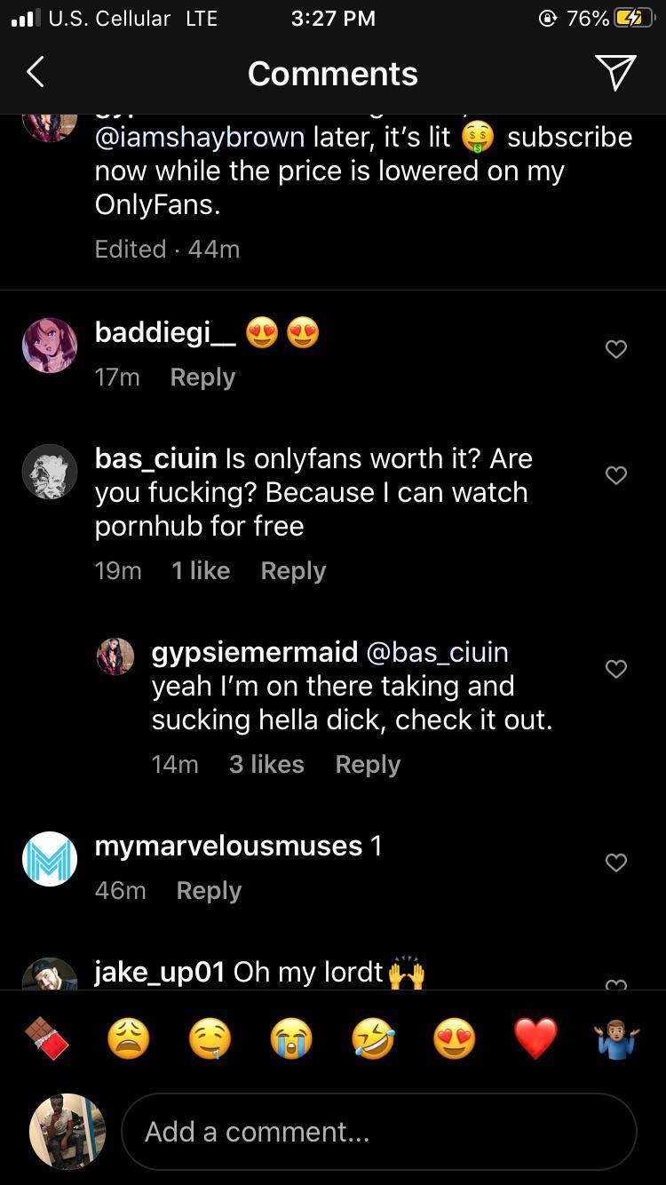This screenshot has height=1185, width=666.
Task: Like gypsiemermaid's reply with heart
Action: point(615,669)
